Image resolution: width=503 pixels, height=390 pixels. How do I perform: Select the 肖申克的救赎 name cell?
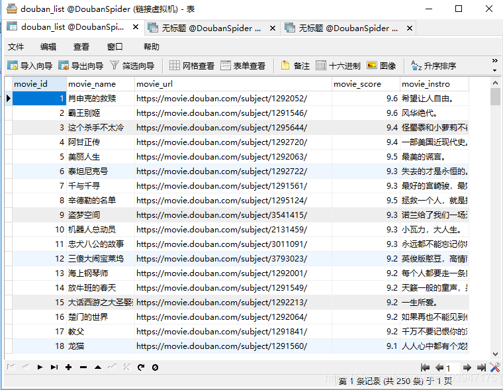[x=101, y=99]
